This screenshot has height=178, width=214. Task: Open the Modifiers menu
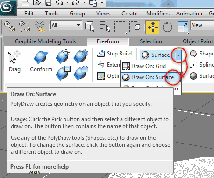point(158,14)
